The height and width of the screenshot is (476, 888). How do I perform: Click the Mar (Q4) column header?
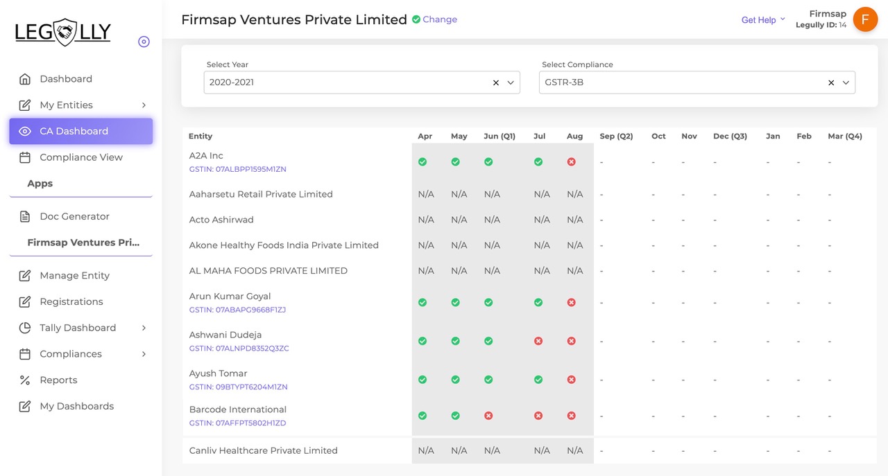845,136
